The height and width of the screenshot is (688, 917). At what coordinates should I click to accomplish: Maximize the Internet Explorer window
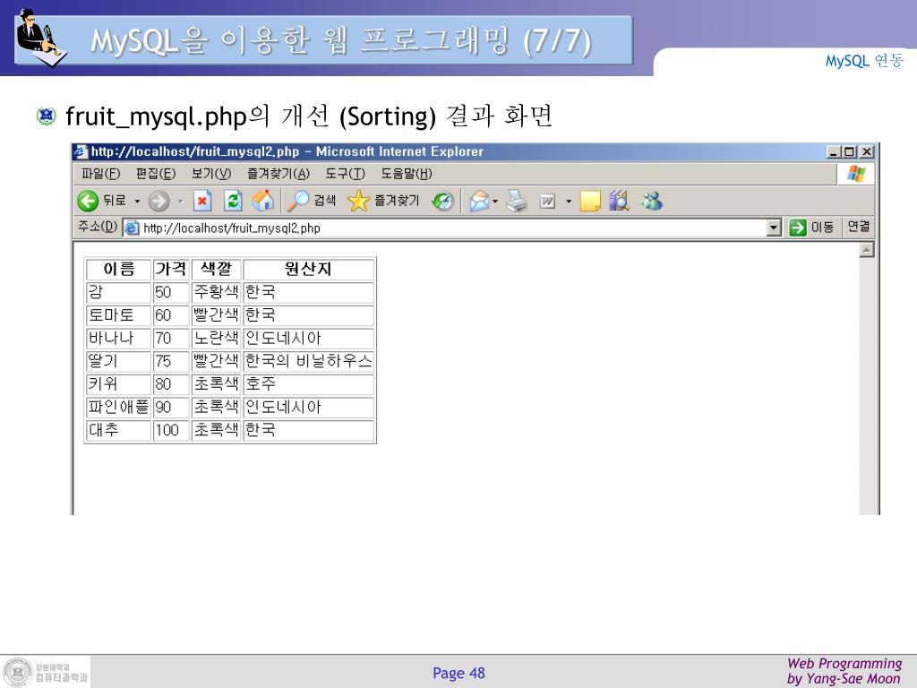point(849,151)
